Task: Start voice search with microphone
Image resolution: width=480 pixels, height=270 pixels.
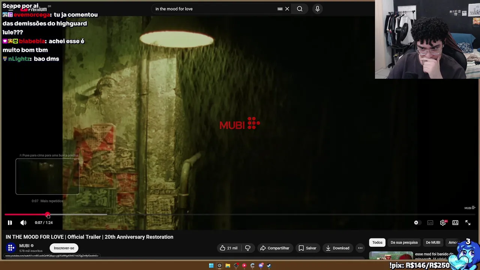Action: (x=318, y=9)
